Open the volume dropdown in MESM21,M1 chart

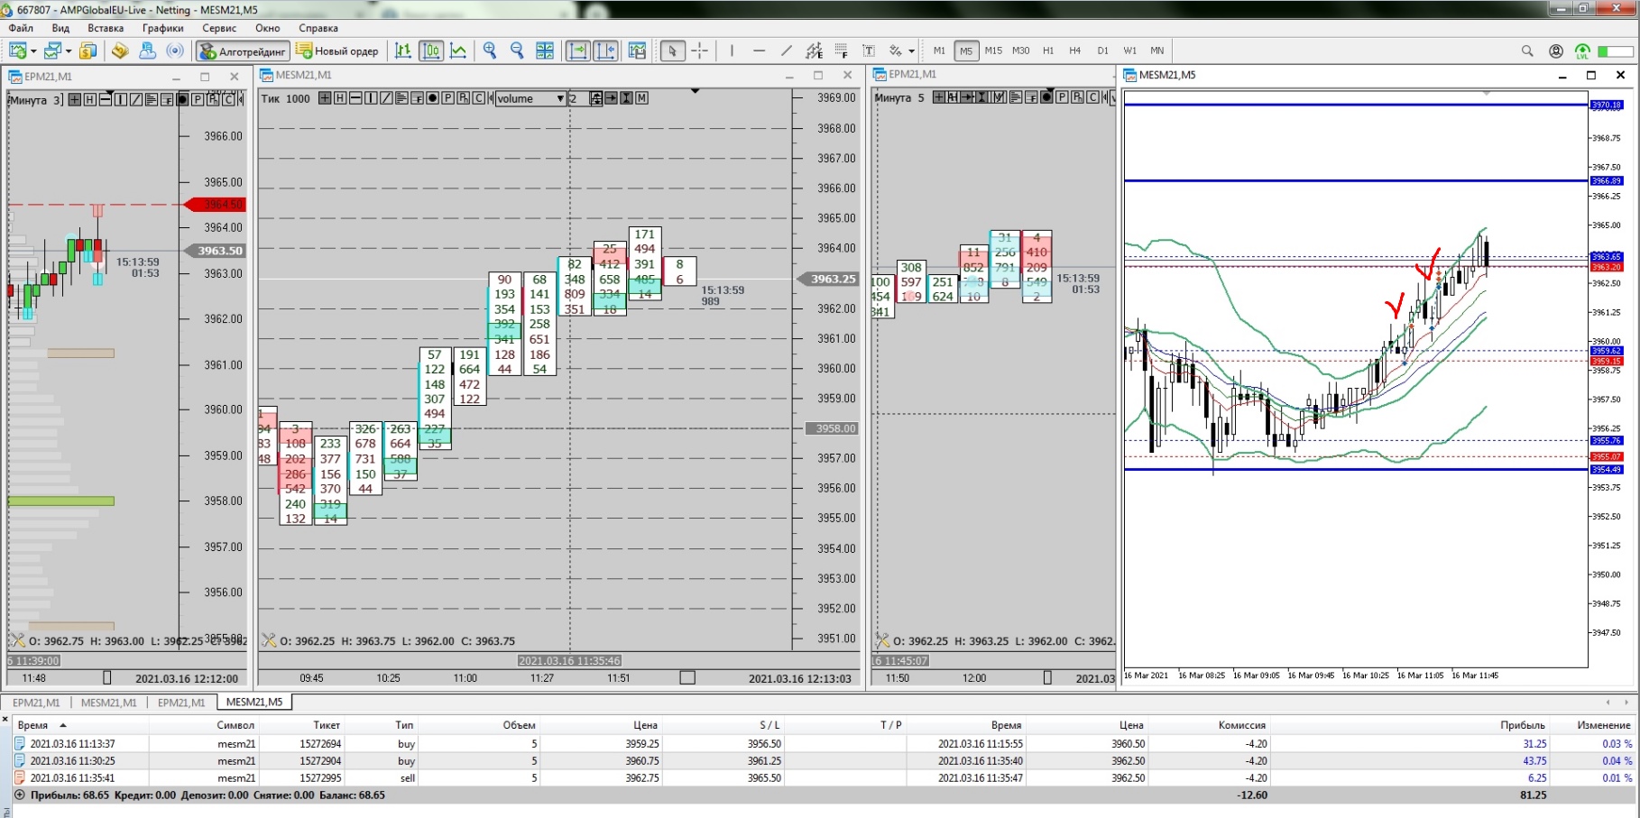click(x=530, y=98)
